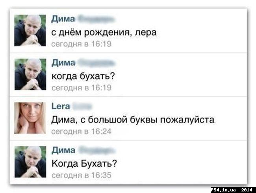The height and width of the screenshot is (193, 256).
Task: Click blurred surname in last Дима message
Action: (97, 150)
